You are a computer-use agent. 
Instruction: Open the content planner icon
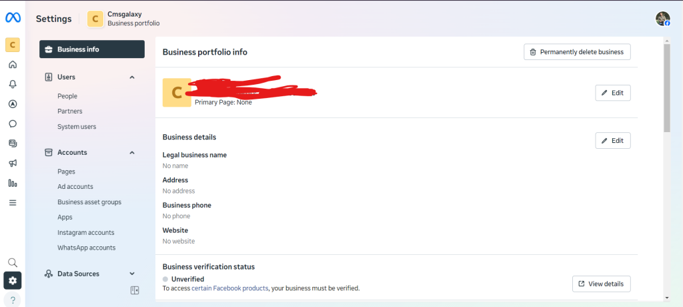coord(13,143)
